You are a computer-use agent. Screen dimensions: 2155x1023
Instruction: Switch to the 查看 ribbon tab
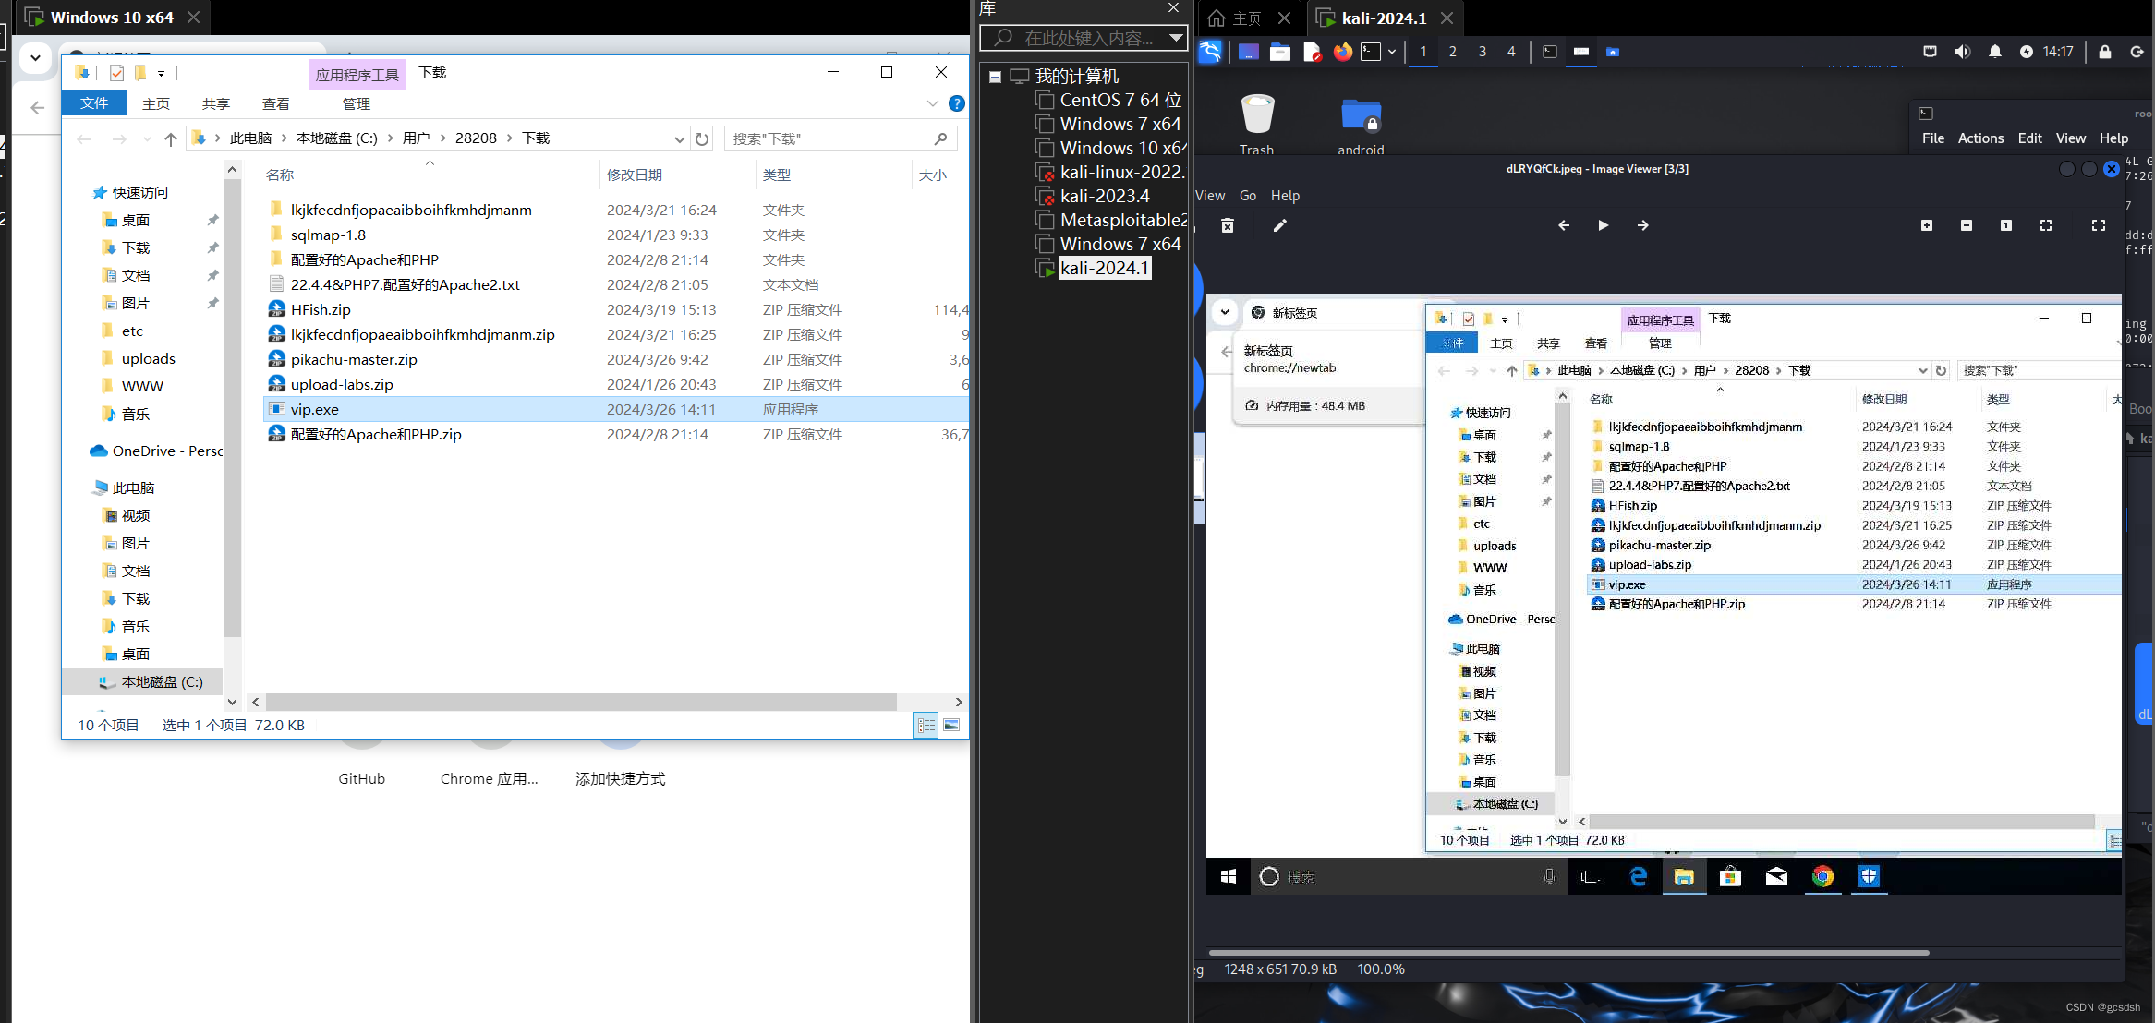coord(275,103)
